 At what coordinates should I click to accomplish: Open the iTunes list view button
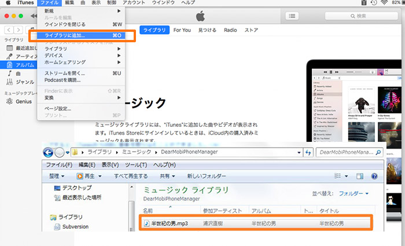pyautogui.click(x=292, y=16)
